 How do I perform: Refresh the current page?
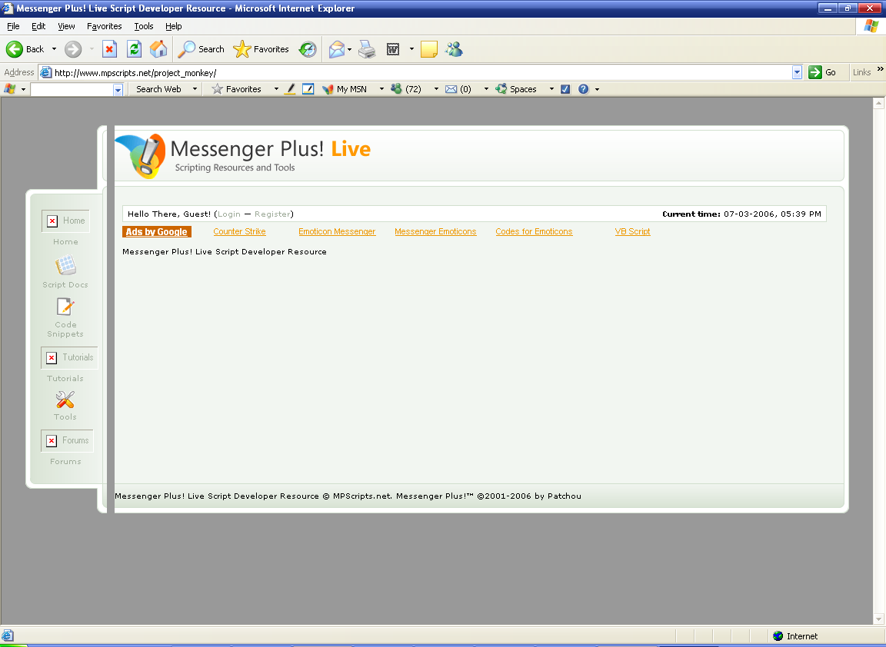tap(134, 50)
